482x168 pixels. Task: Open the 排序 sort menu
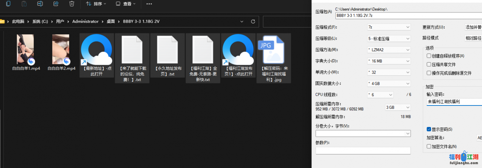96,4
